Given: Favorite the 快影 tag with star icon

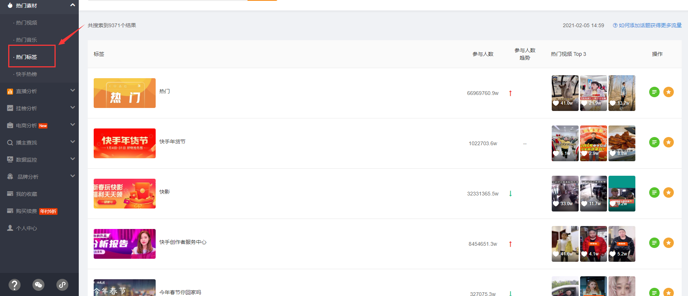Looking at the screenshot, I should [x=669, y=192].
